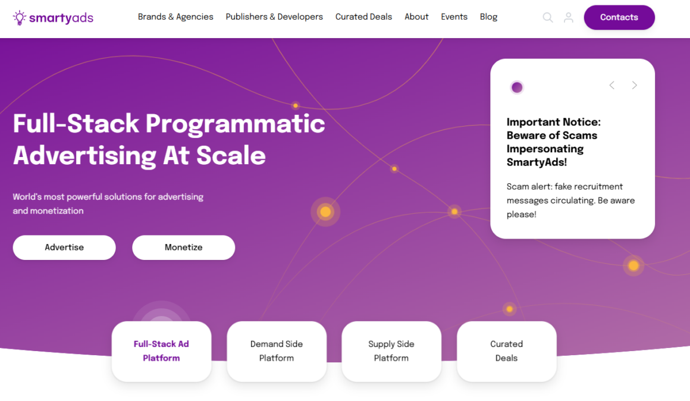Expand the About menu

pyautogui.click(x=416, y=17)
